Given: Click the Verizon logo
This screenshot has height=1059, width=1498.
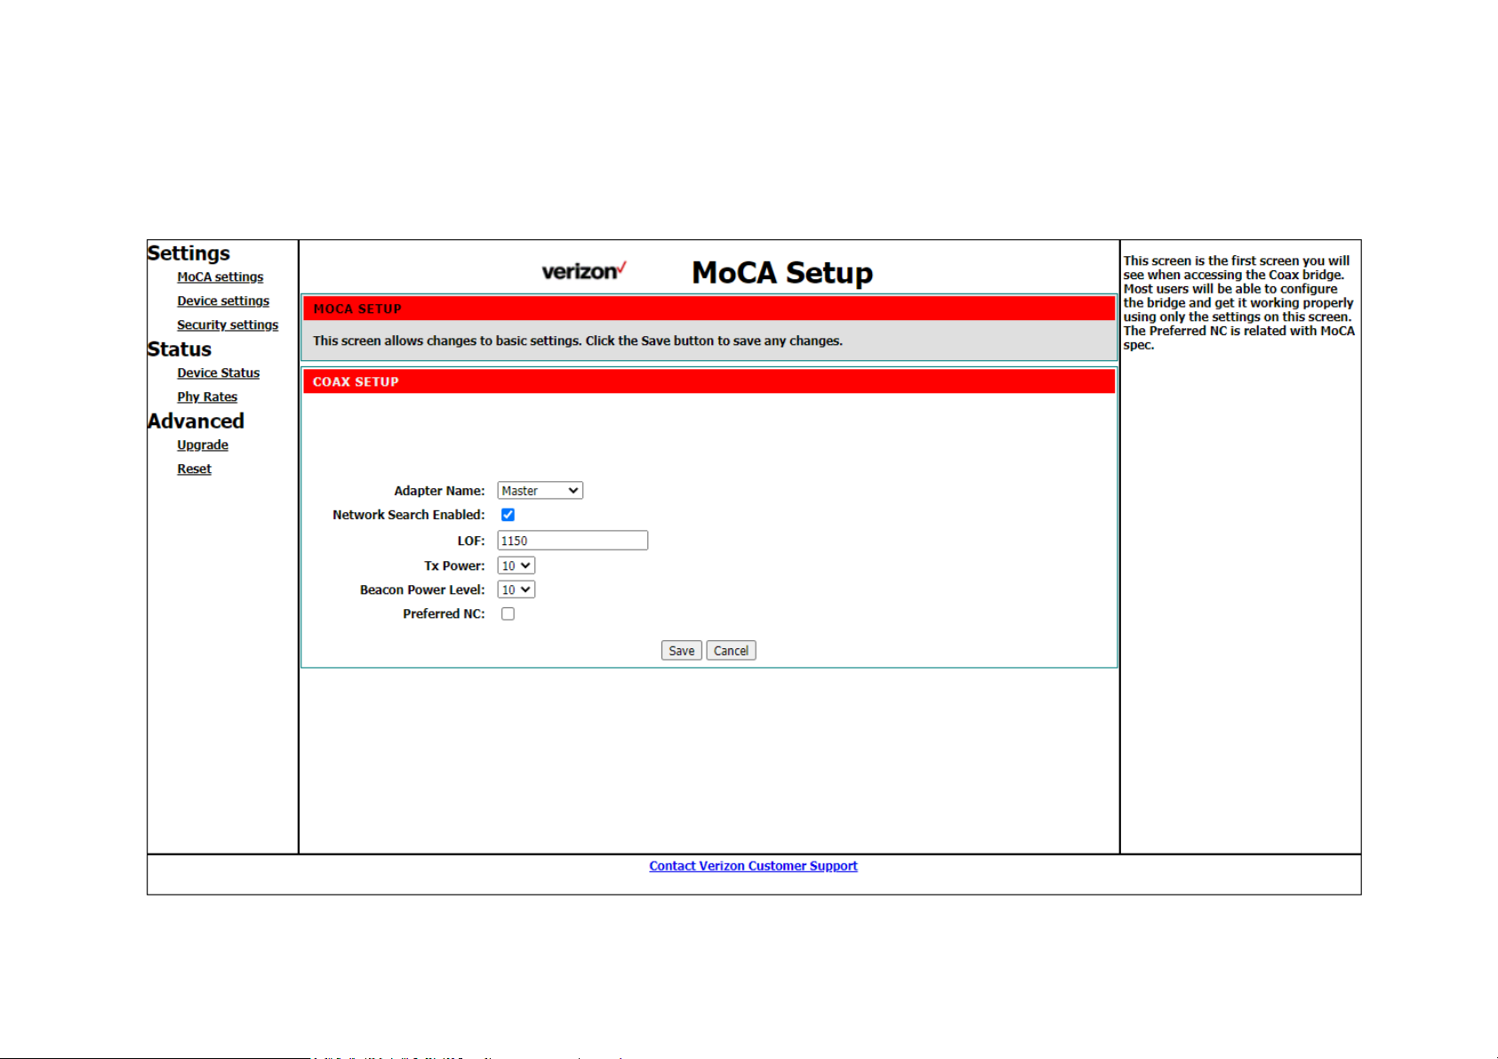Looking at the screenshot, I should (584, 271).
